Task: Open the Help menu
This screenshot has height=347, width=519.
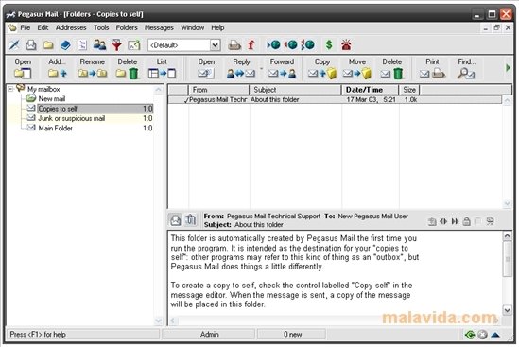Action: [217, 27]
